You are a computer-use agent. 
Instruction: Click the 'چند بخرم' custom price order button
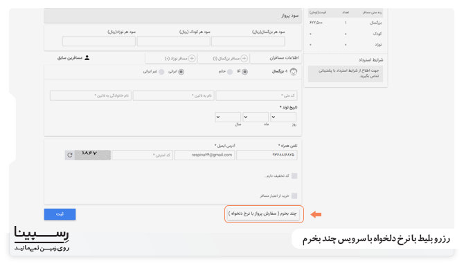[262, 213]
